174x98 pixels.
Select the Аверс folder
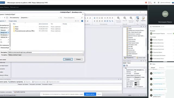(17, 29)
